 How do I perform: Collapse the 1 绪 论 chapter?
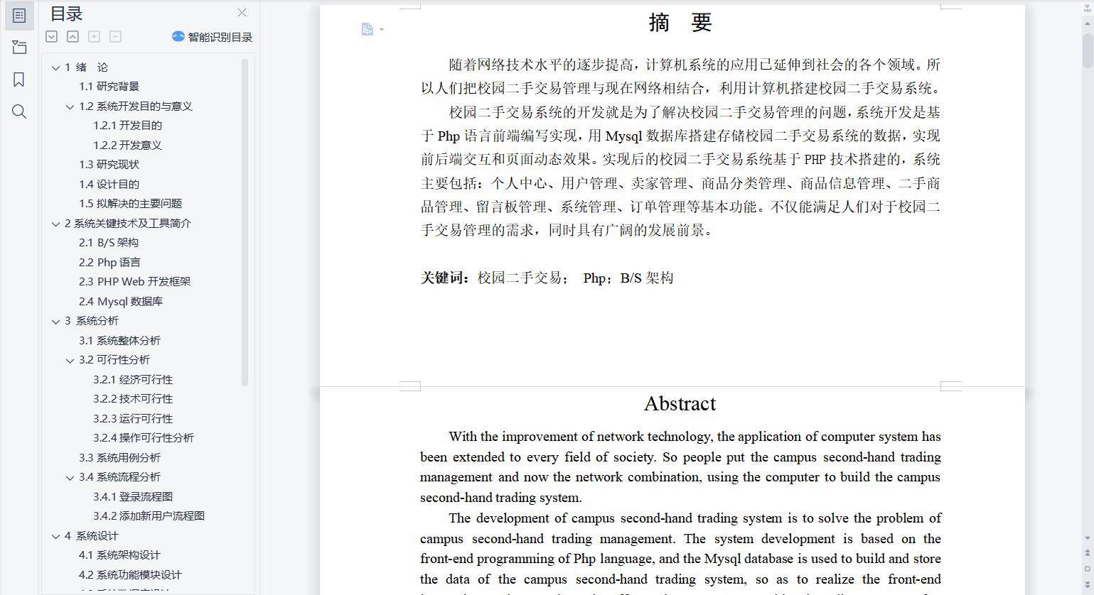pos(56,67)
